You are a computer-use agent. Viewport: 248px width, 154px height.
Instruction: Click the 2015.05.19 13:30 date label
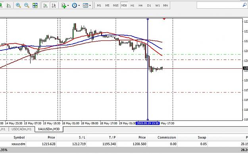148,123
